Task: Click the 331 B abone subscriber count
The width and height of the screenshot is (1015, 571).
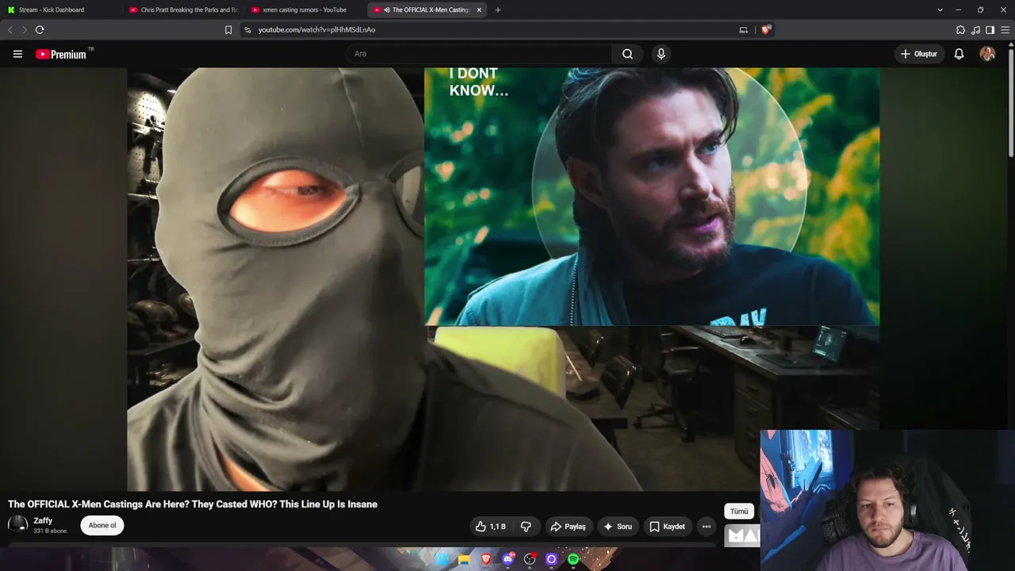Action: point(50,531)
